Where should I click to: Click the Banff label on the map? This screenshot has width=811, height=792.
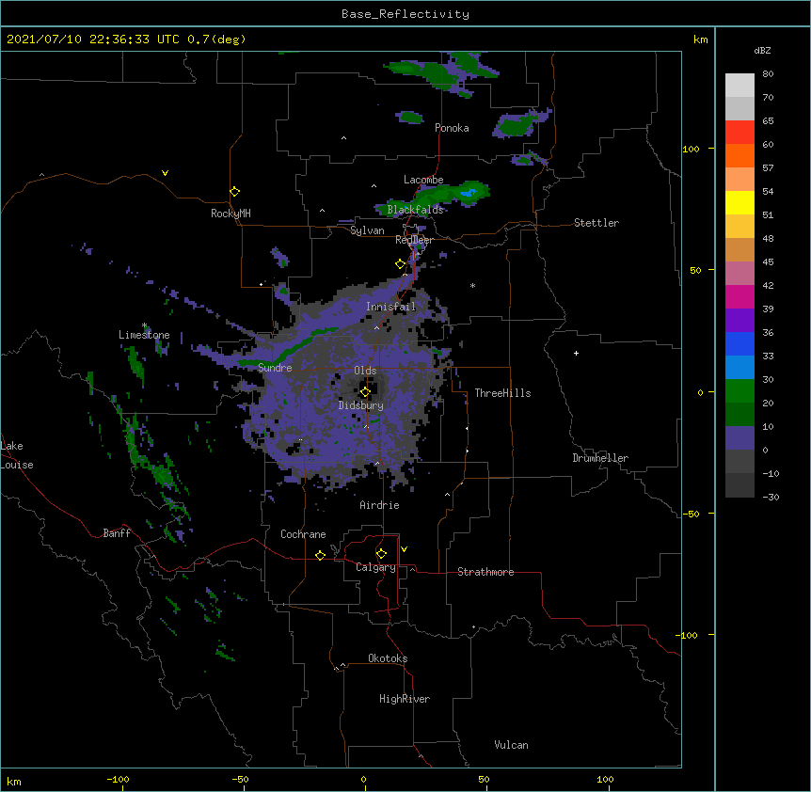pos(117,533)
